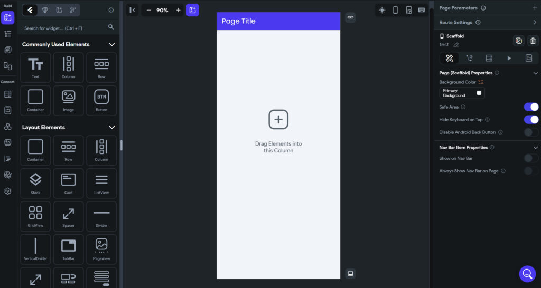Select the animations play tab
This screenshot has width=541, height=288.
509,58
